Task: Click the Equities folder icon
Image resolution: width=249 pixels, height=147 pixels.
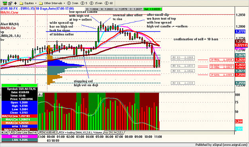Action: click(21, 3)
